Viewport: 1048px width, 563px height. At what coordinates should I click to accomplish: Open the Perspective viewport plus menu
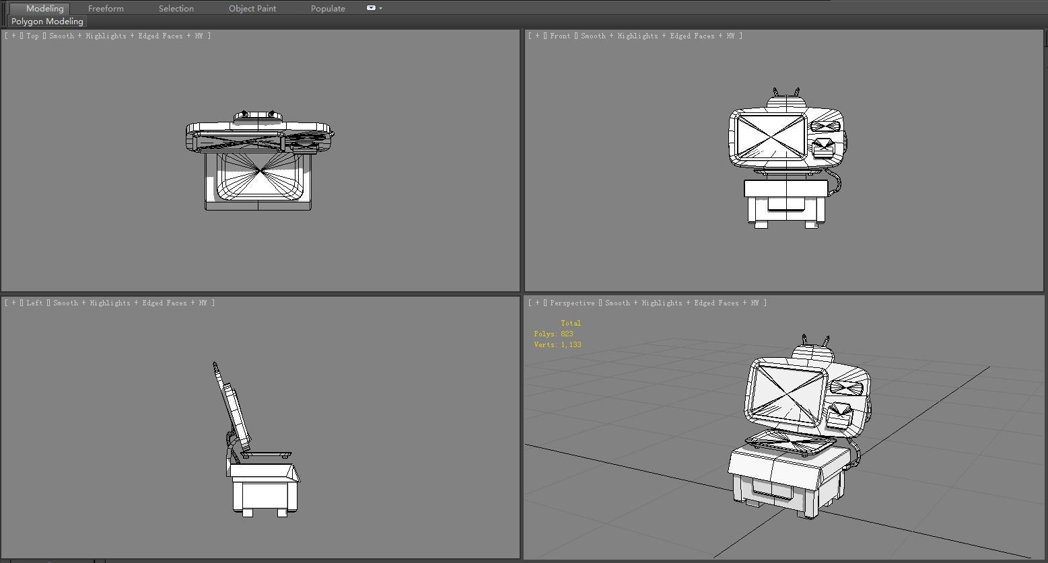[x=536, y=303]
